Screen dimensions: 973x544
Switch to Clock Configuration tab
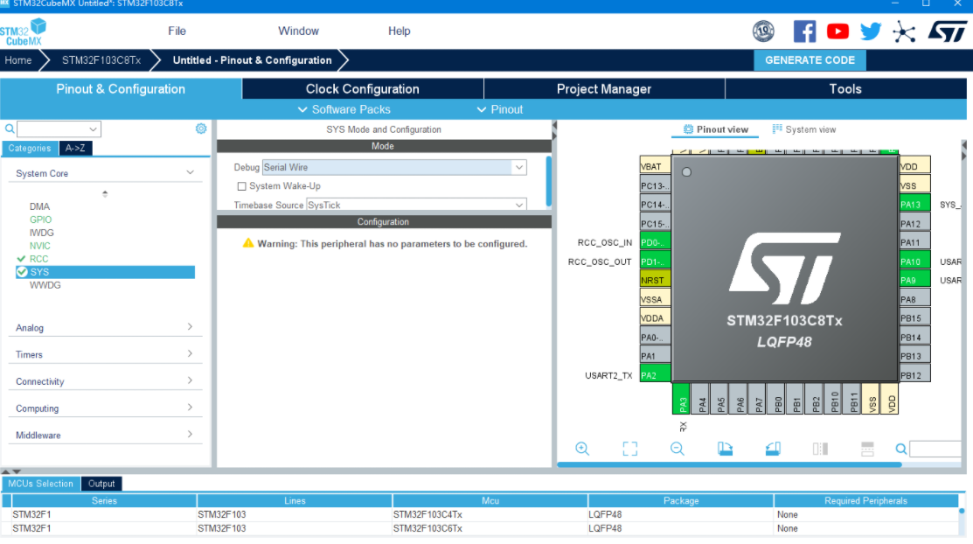pyautogui.click(x=363, y=89)
